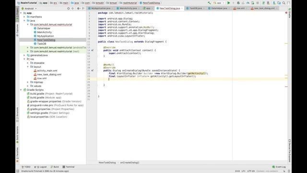The image size is (307, 173).
Task: Click hide Project panel icon
Action: click(x=83, y=9)
